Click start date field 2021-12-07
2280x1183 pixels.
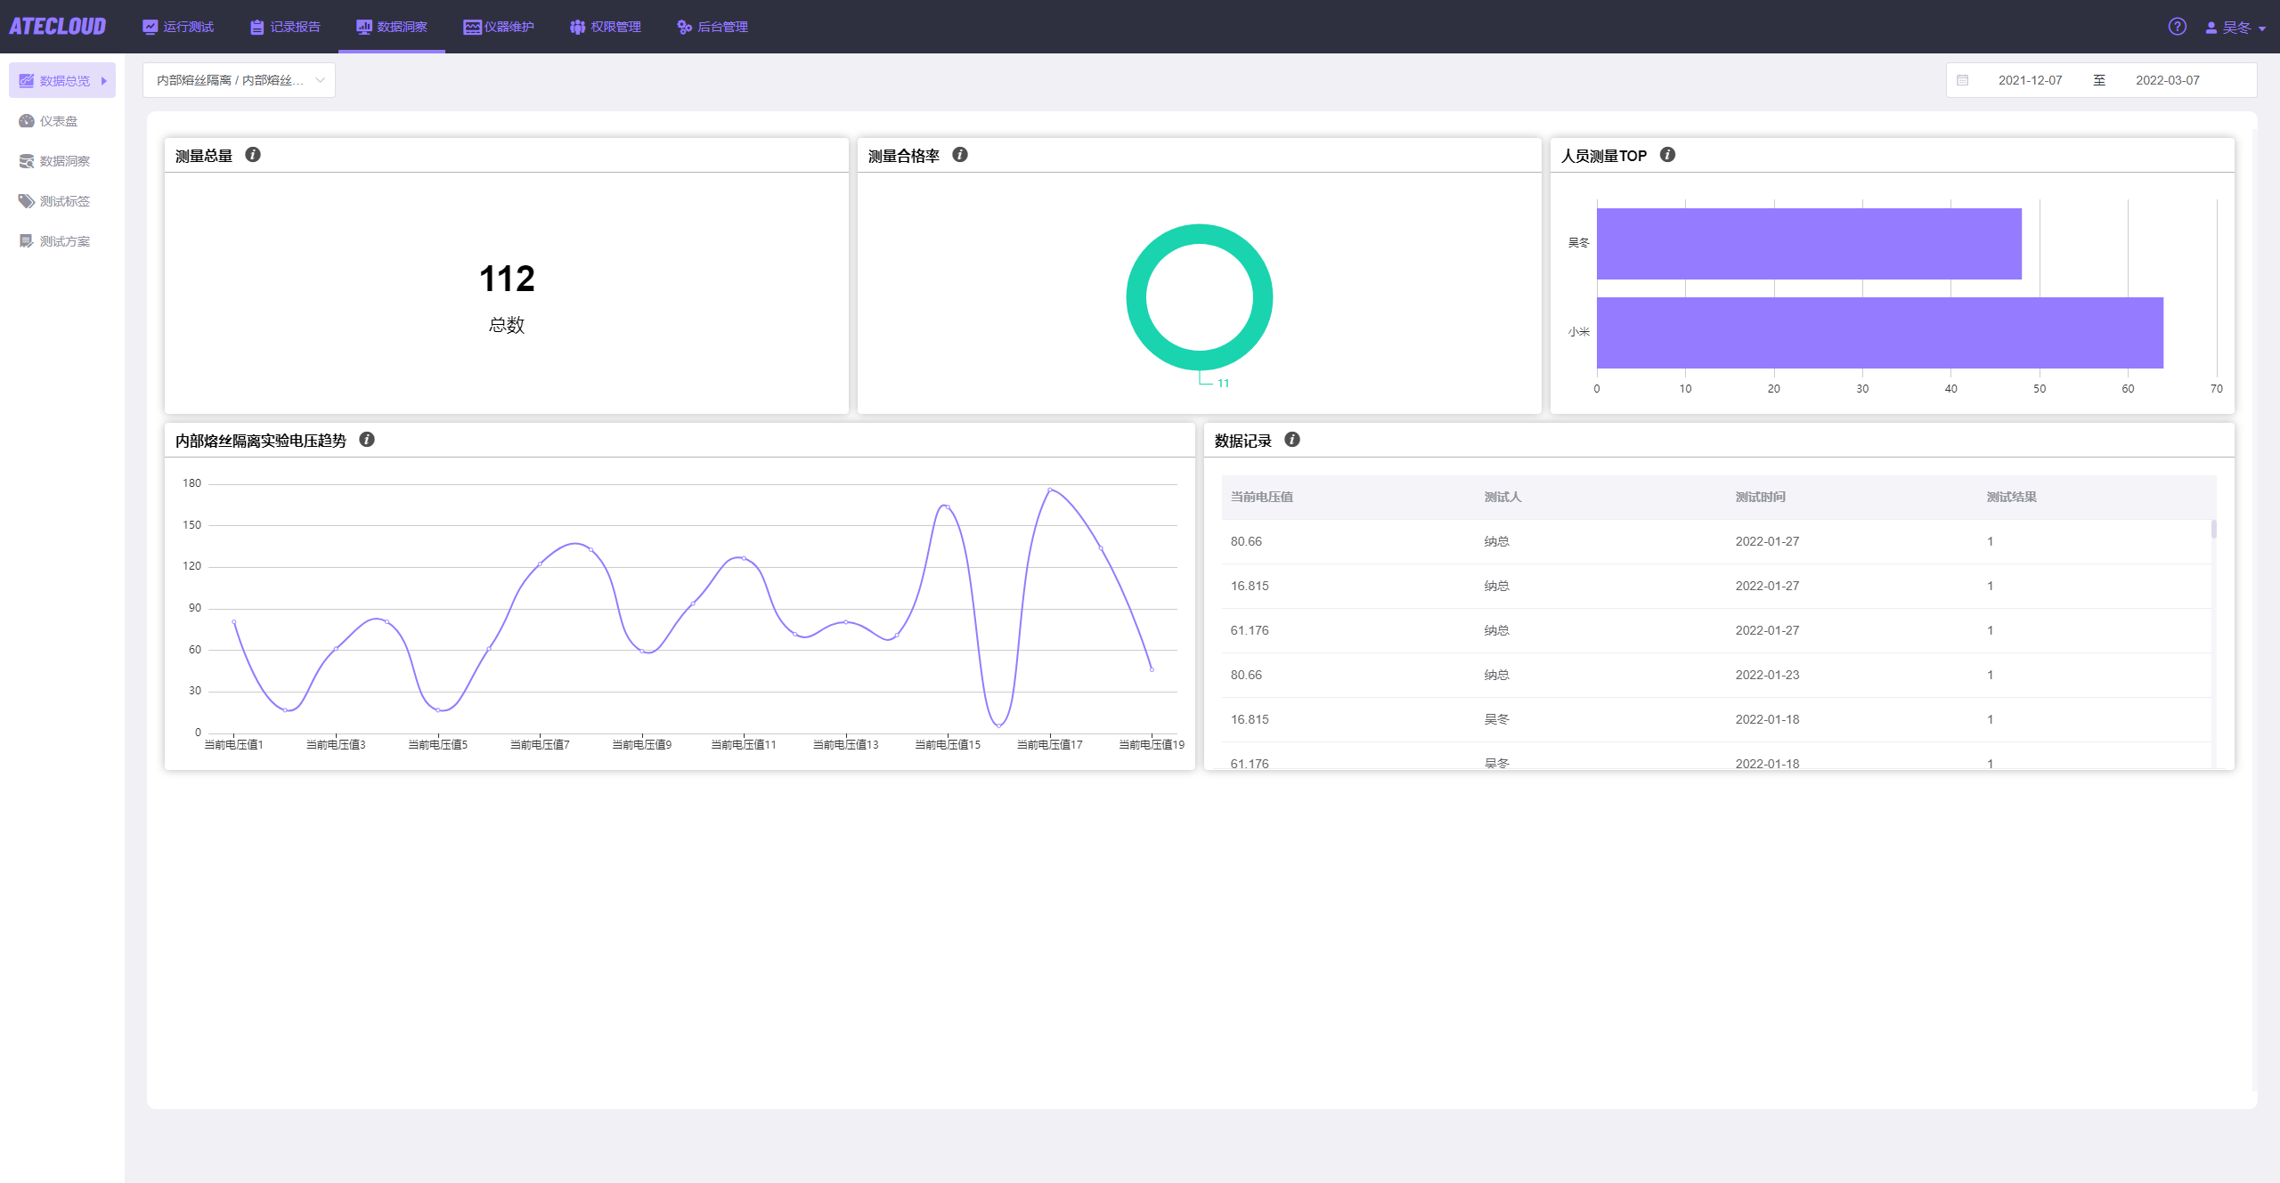click(2030, 80)
